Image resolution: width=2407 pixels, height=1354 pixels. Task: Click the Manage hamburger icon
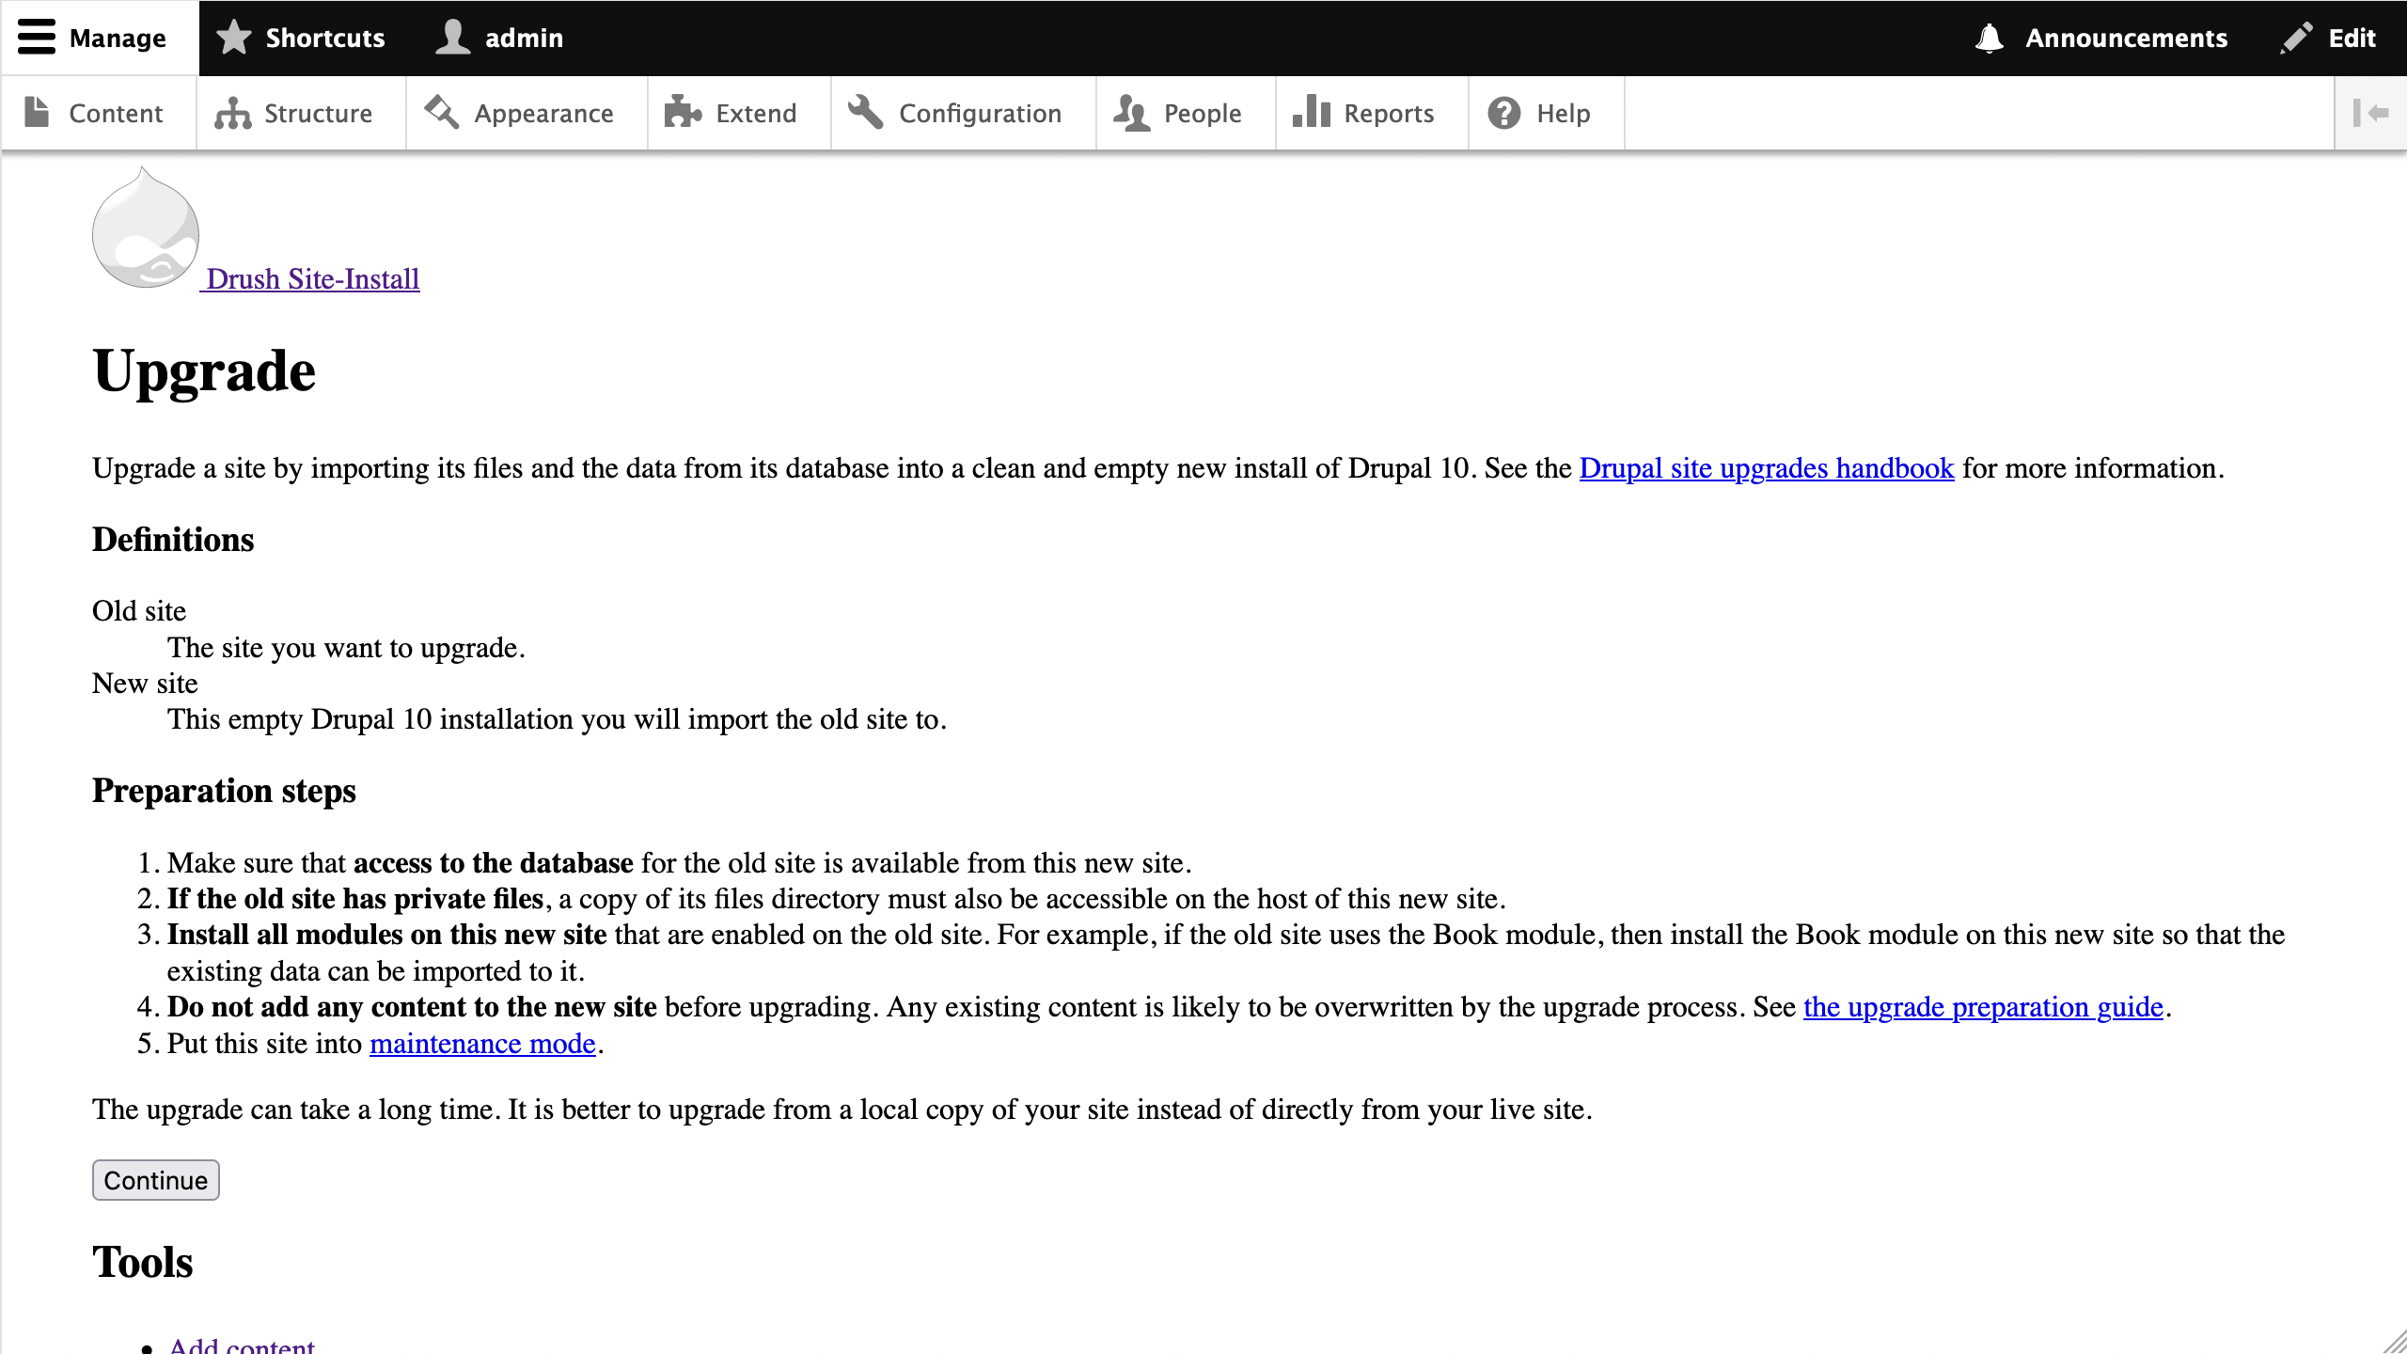pos(37,38)
